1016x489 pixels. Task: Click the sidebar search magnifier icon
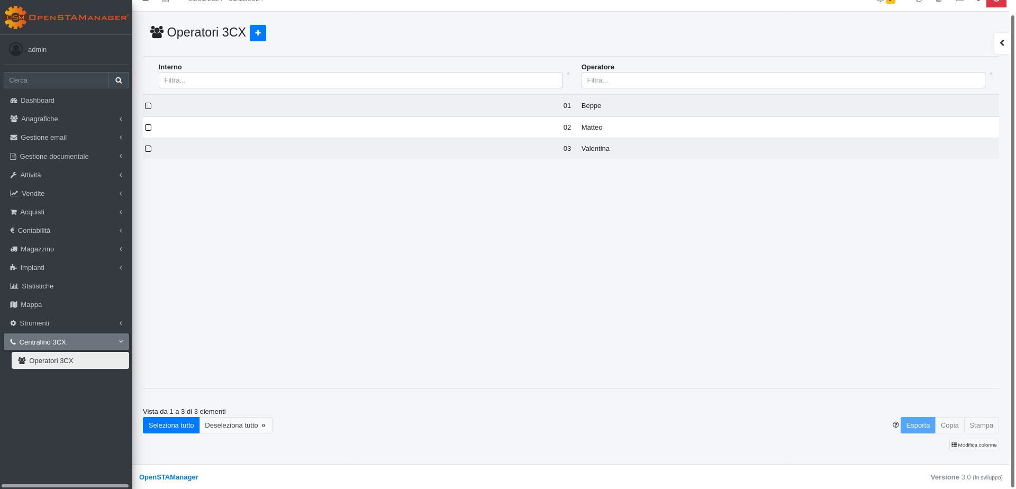click(x=119, y=80)
